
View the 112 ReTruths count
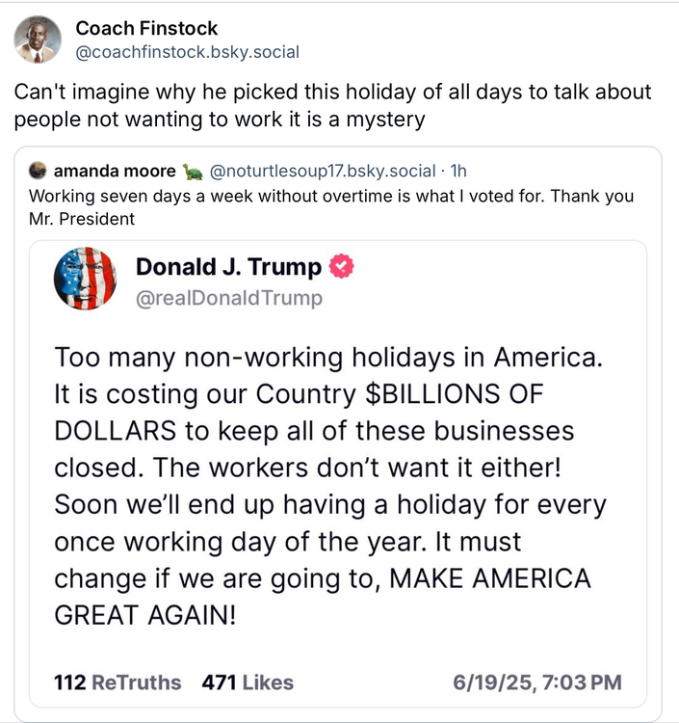(118, 683)
